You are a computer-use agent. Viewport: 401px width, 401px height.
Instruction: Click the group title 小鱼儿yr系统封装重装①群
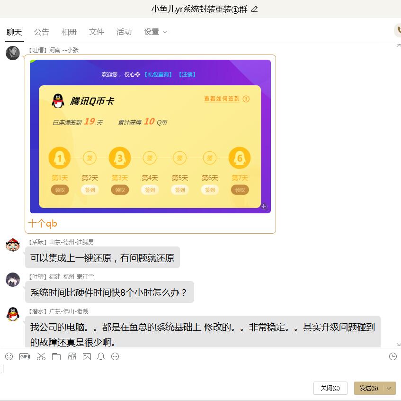click(199, 9)
